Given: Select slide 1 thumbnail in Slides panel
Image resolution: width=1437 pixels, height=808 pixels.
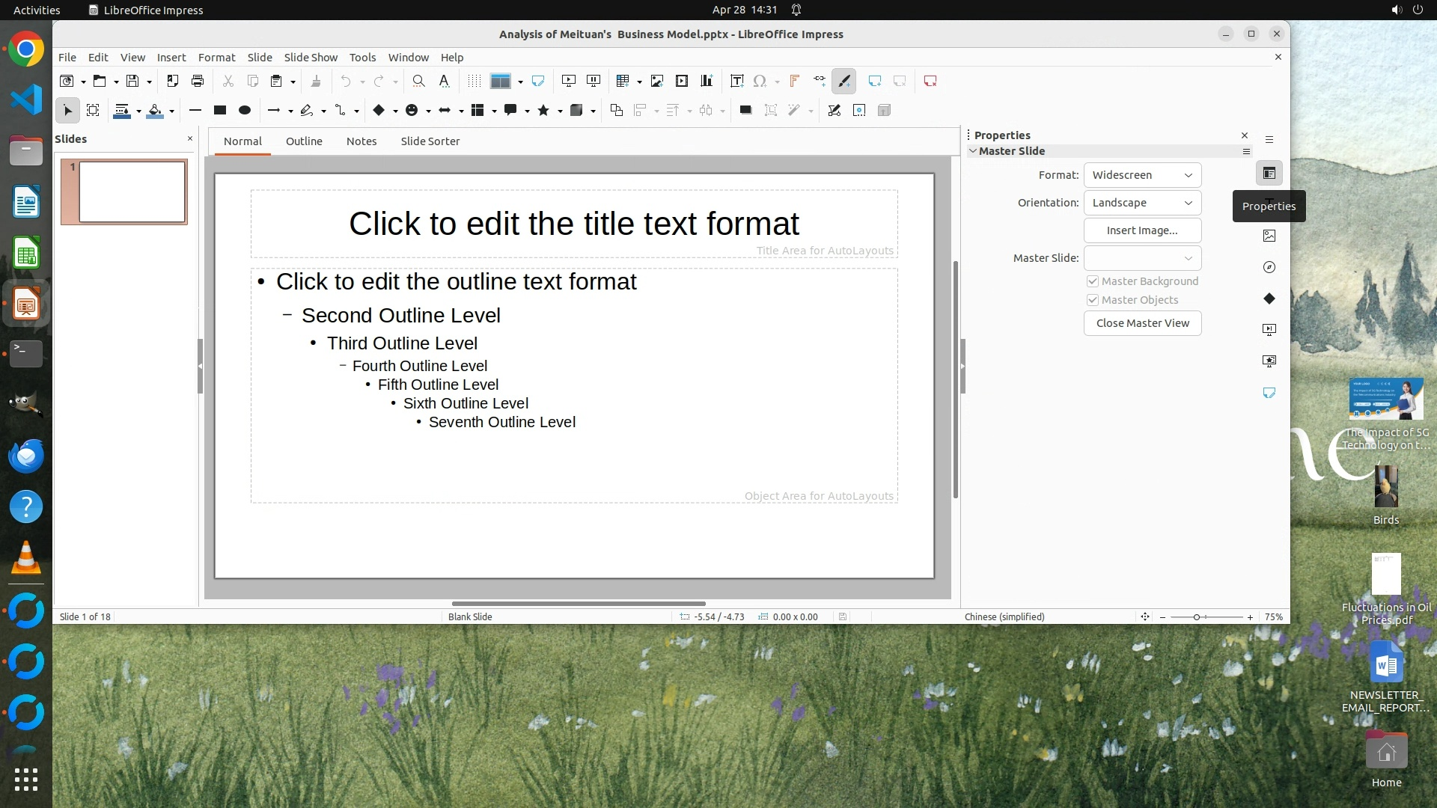Looking at the screenshot, I should [x=132, y=192].
